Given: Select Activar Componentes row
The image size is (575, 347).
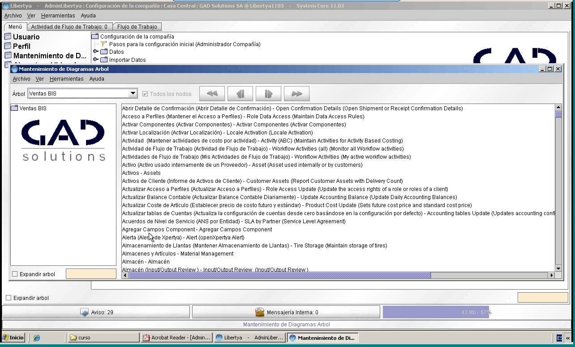Looking at the screenshot, I should (x=338, y=125).
